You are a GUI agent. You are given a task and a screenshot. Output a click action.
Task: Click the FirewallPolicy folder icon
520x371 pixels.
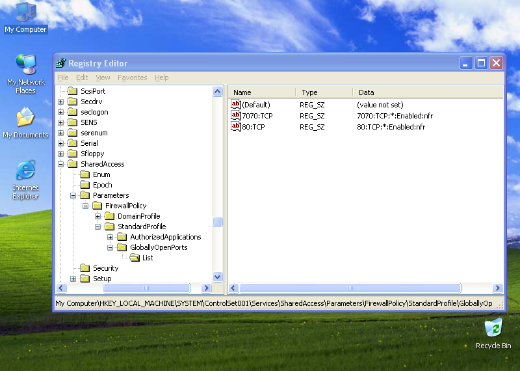pyautogui.click(x=97, y=206)
